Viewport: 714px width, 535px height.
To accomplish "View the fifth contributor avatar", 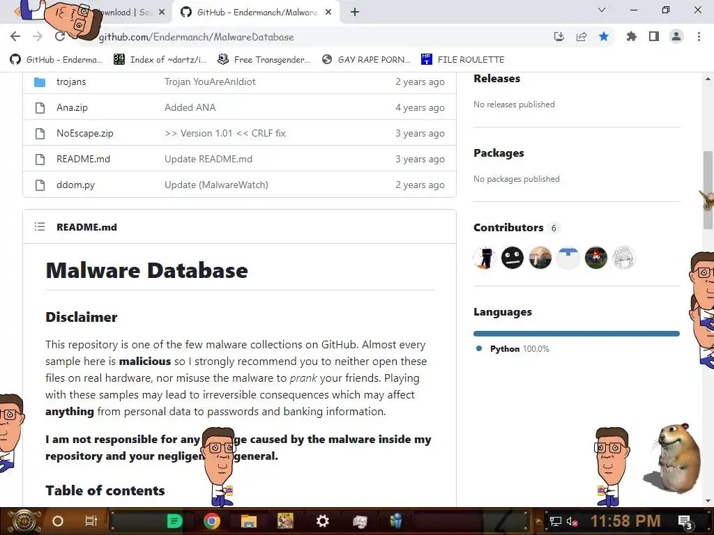I will point(595,258).
